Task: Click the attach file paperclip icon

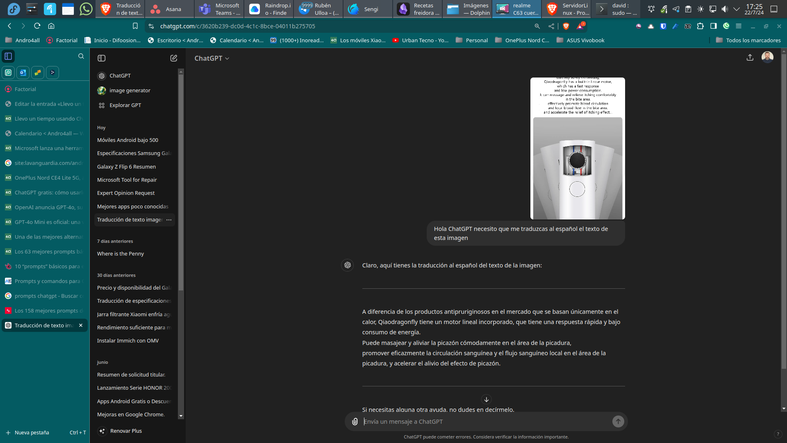Action: point(355,421)
